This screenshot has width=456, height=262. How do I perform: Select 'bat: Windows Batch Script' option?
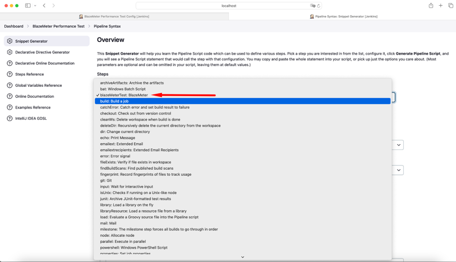[243, 89]
